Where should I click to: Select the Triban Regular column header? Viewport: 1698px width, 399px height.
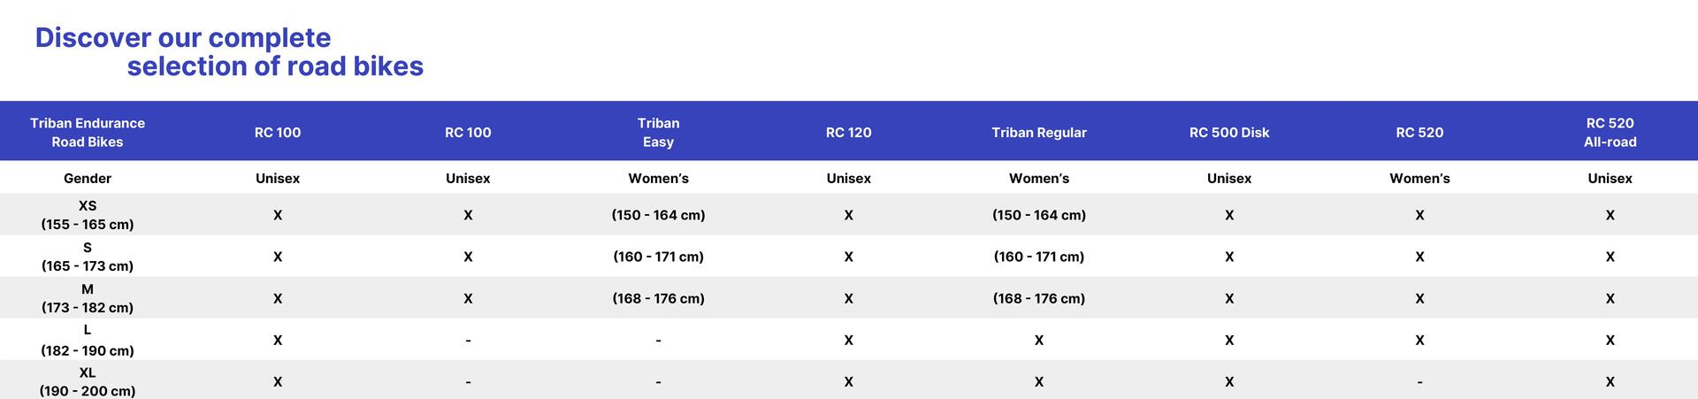point(1039,133)
